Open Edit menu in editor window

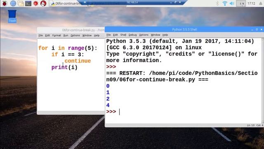pos(47,35)
